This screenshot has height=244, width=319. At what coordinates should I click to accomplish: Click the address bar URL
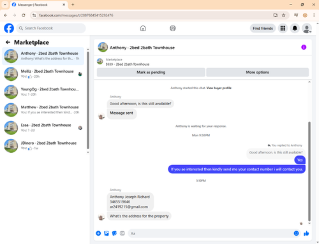(76, 15)
